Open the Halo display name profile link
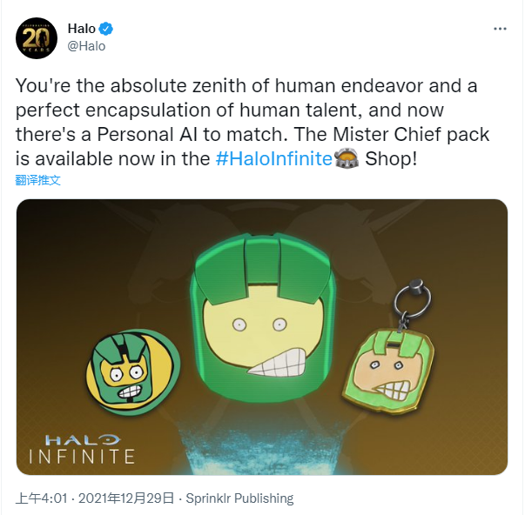Image resolution: width=525 pixels, height=515 pixels. pos(81,29)
